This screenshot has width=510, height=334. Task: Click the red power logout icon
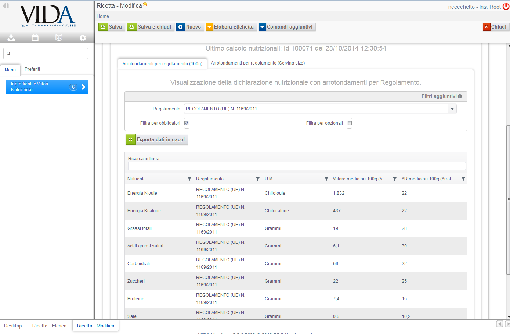[x=506, y=6]
